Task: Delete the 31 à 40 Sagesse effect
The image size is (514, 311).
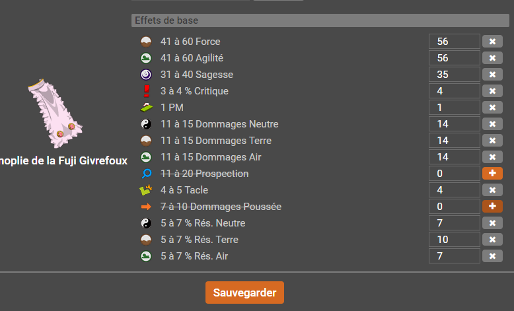Action: pyautogui.click(x=492, y=75)
